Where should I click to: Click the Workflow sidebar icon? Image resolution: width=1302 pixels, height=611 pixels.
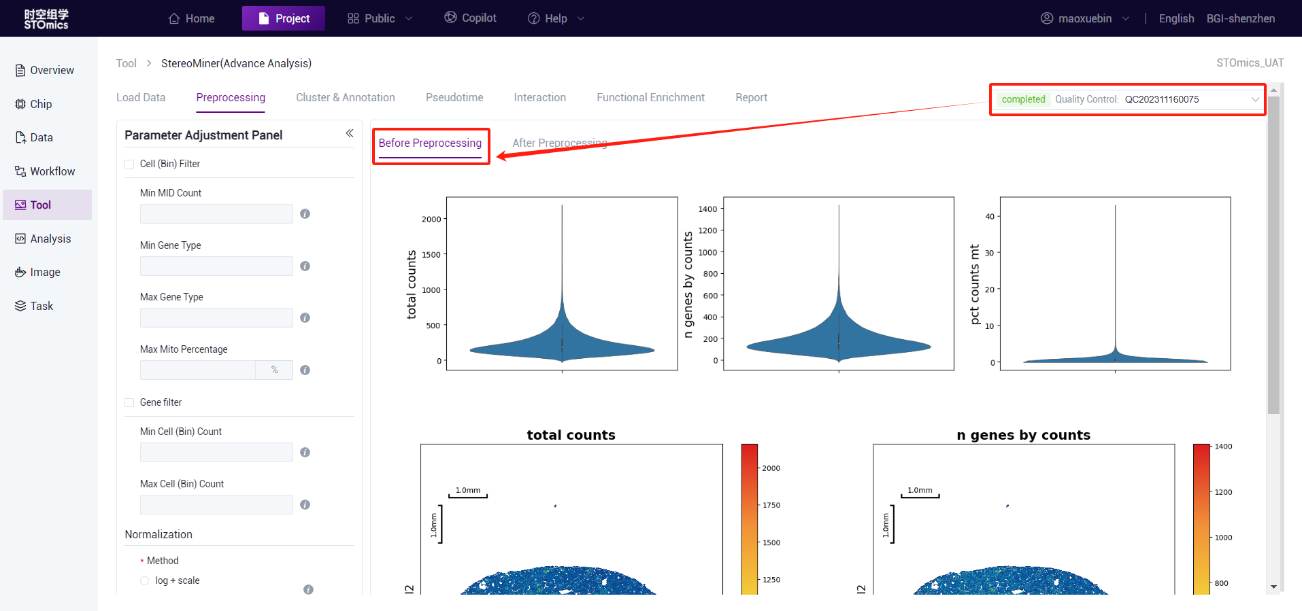click(x=20, y=171)
